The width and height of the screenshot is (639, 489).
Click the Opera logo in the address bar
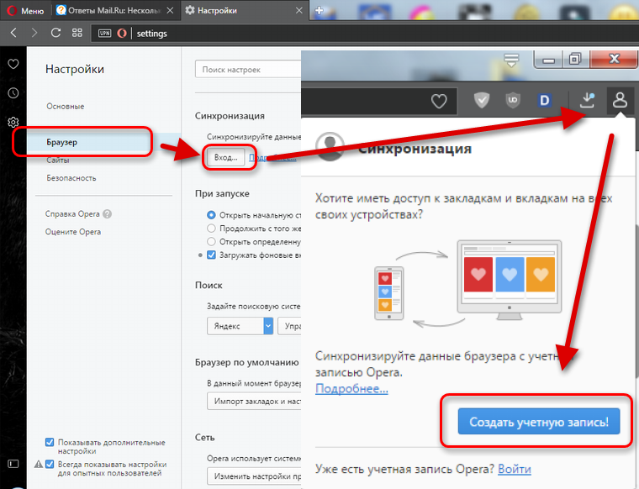[122, 34]
